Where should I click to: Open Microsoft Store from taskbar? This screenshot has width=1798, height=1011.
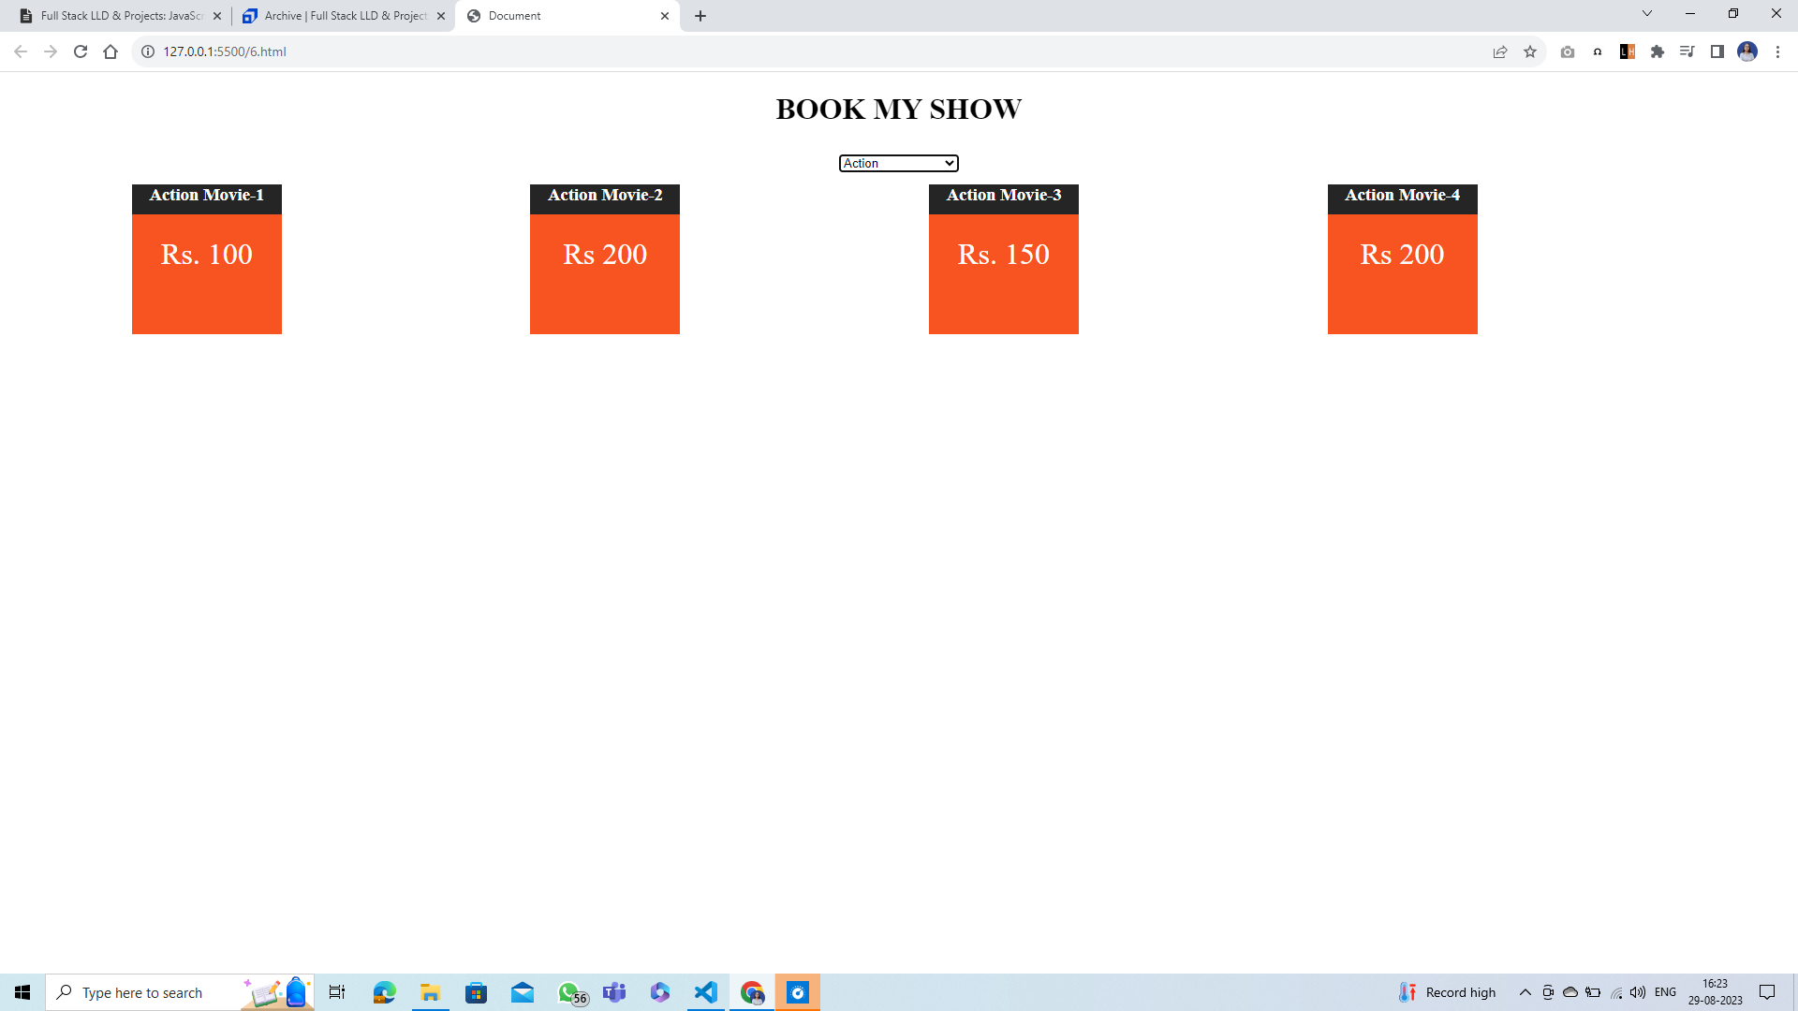(476, 992)
